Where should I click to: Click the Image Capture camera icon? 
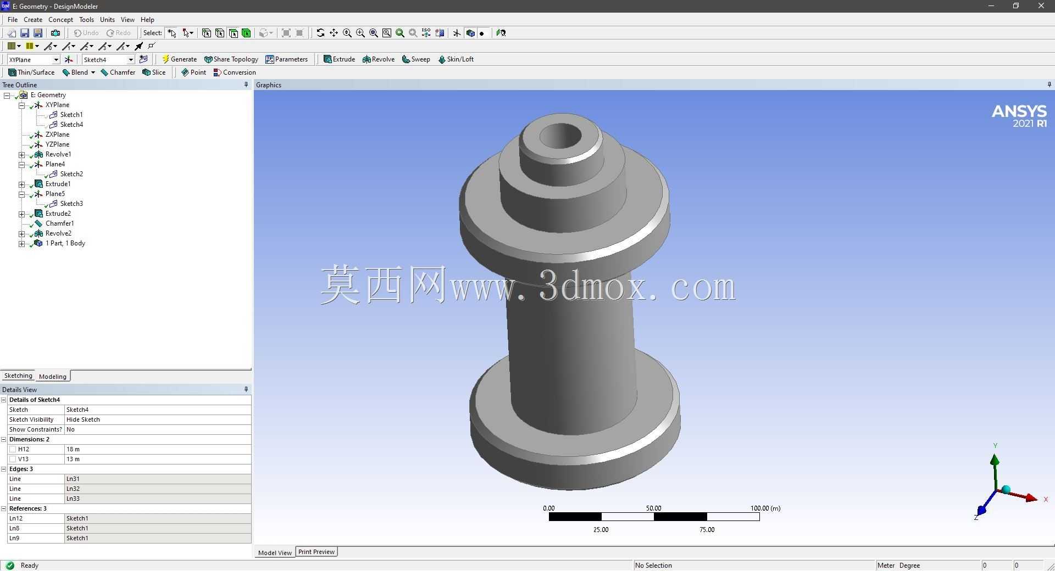tap(55, 33)
